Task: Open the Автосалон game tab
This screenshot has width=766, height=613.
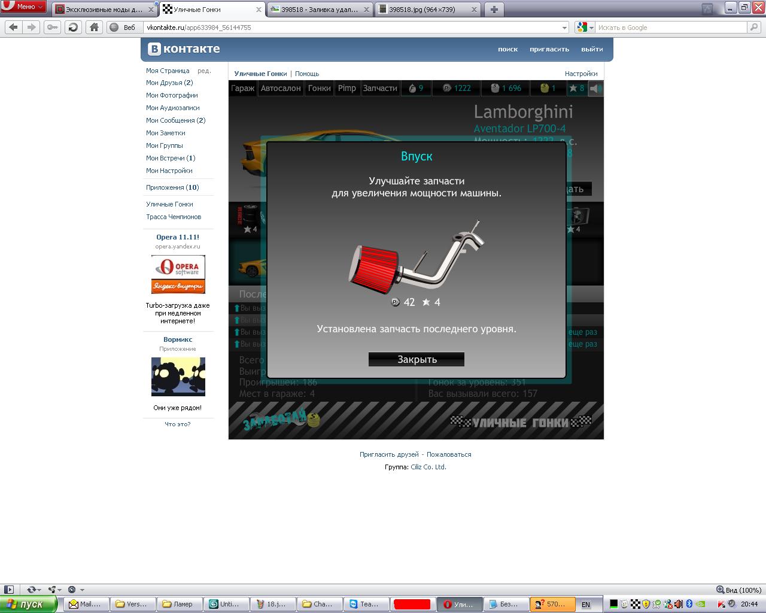Action: pos(281,88)
